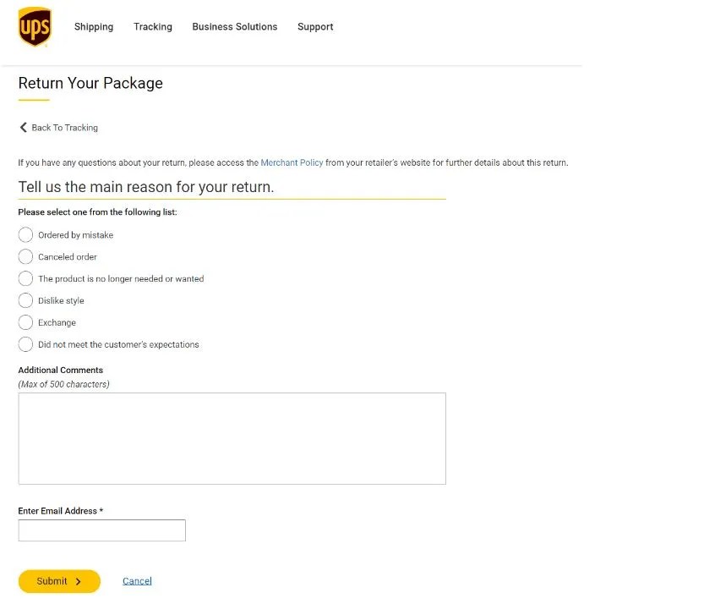
Task: Click the UPS shield logo
Action: [35, 26]
